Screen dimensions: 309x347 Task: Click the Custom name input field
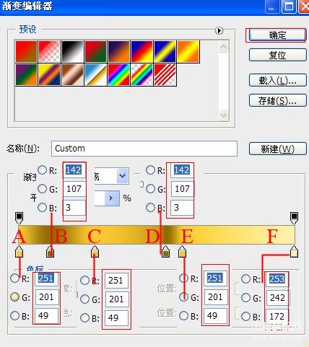pyautogui.click(x=144, y=149)
